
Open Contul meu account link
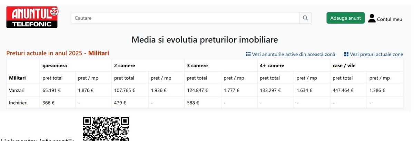tap(390, 19)
